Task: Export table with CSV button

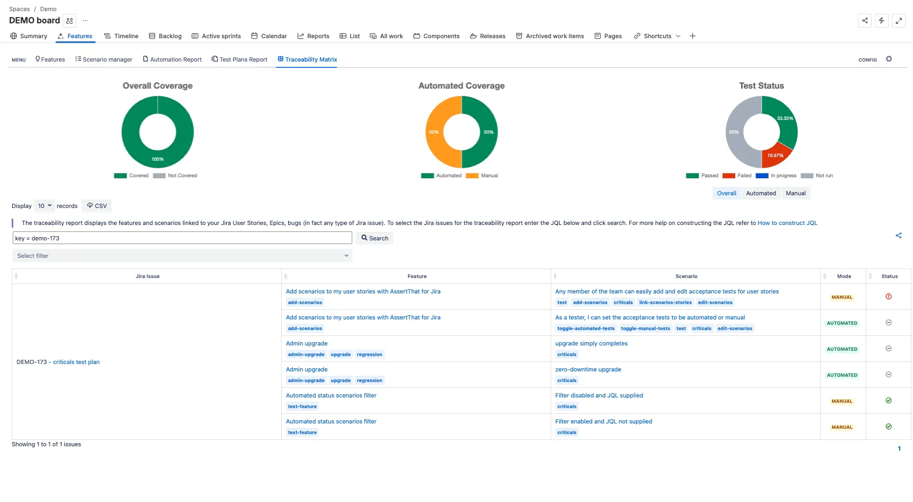Action: [x=97, y=206]
